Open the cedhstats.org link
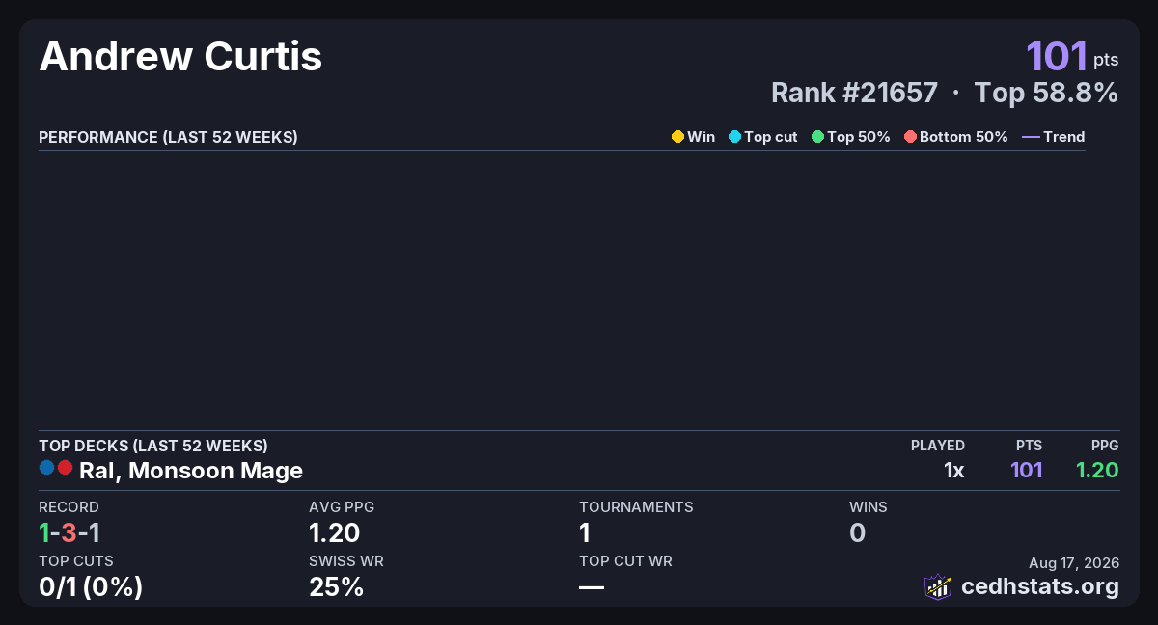This screenshot has width=1158, height=625. pos(1040,586)
